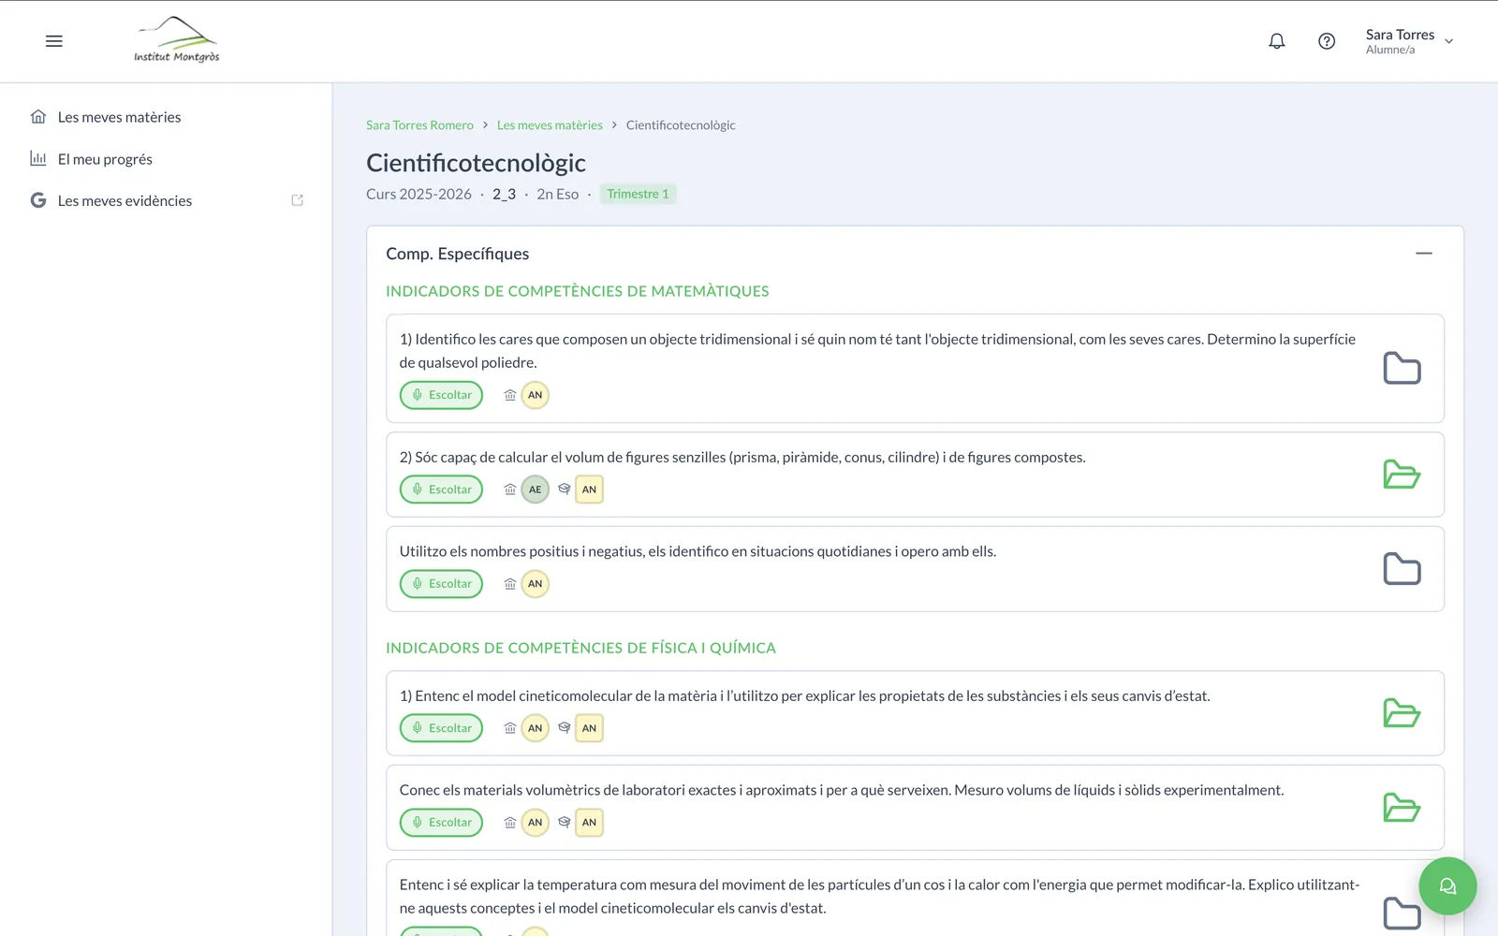This screenshot has width=1498, height=936.
Task: Play Escoltar for materials volumètrics indicator
Action: click(441, 823)
